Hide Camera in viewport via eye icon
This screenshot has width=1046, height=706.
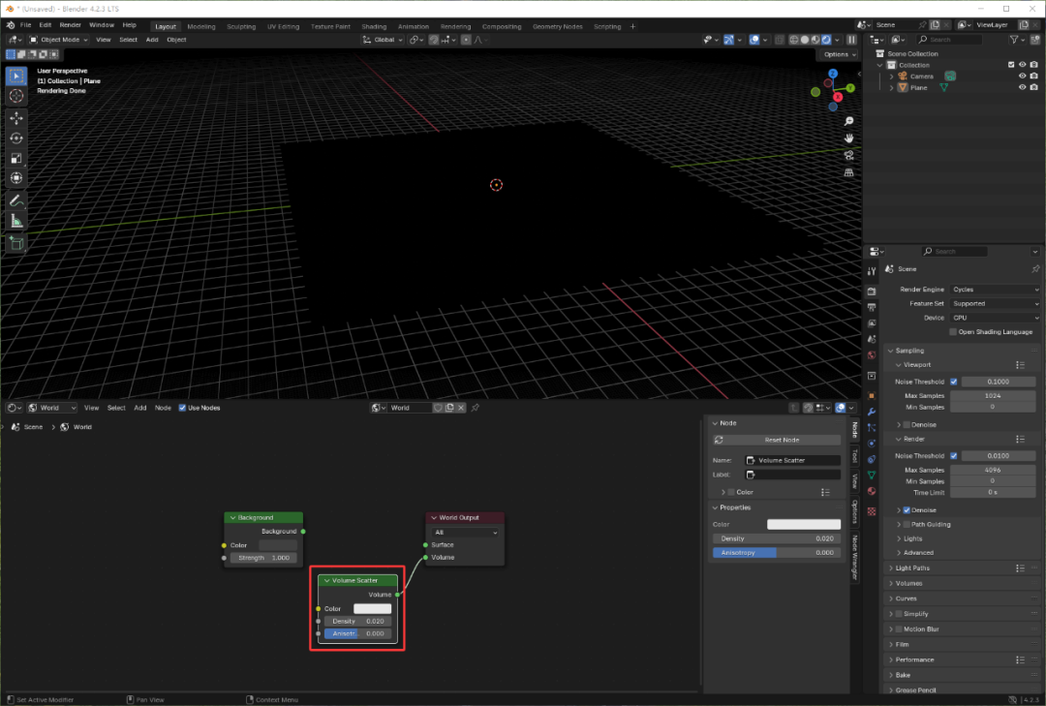pyautogui.click(x=1022, y=77)
